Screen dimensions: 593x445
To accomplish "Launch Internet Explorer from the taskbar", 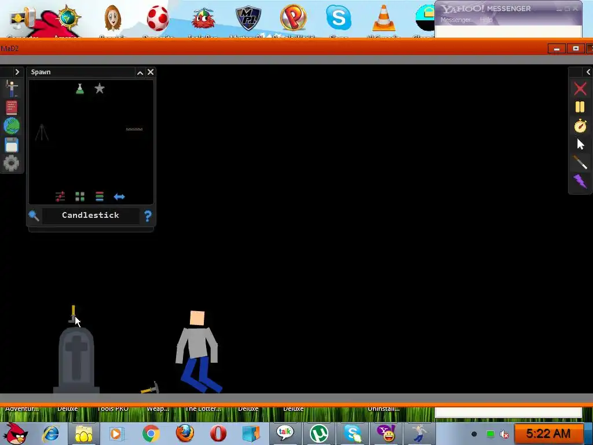I will coord(51,433).
